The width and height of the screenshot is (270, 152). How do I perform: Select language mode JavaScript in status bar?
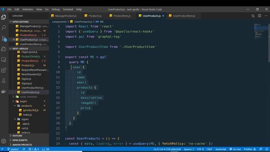[x=221, y=149]
